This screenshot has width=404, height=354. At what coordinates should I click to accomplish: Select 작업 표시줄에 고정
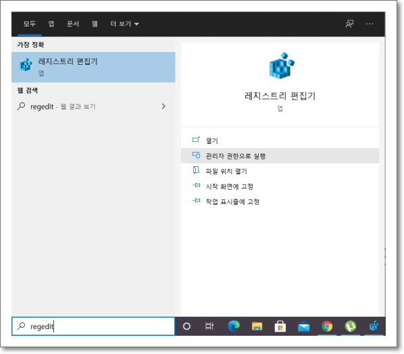coord(280,201)
